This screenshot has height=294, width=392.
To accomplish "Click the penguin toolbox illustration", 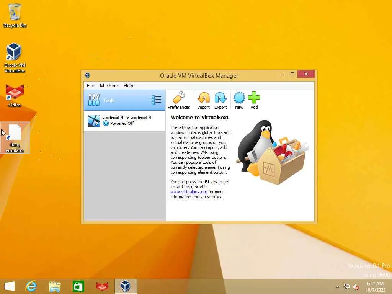I will 273,152.
